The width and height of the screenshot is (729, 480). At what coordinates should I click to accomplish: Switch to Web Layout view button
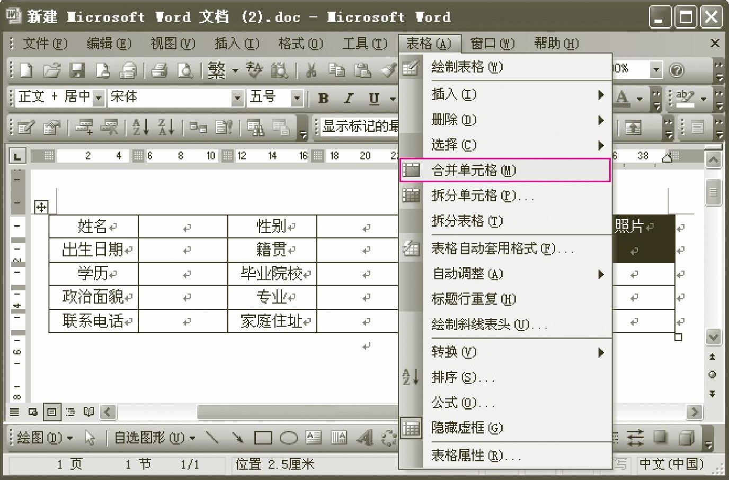coord(33,412)
